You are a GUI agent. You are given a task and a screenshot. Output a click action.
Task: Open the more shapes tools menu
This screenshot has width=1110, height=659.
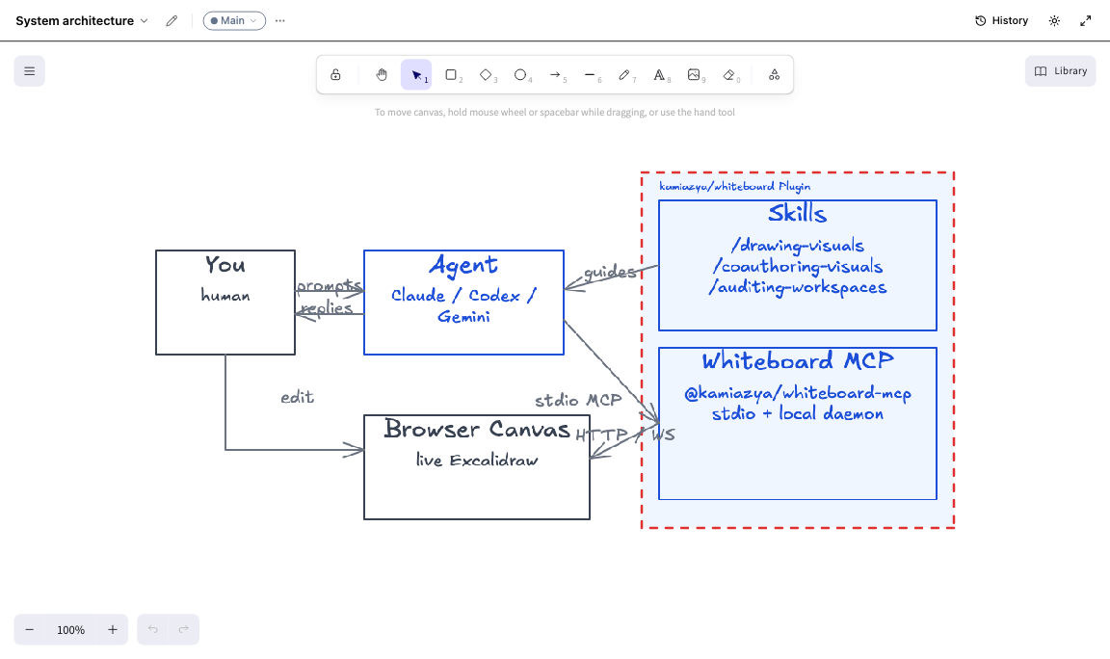pos(775,75)
